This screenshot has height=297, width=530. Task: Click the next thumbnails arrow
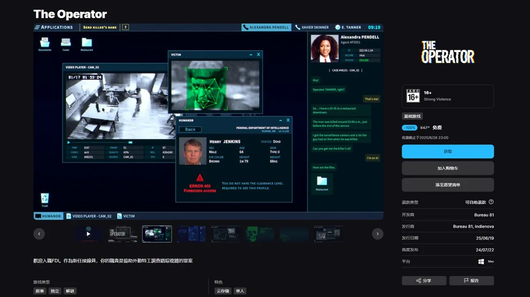tap(378, 234)
